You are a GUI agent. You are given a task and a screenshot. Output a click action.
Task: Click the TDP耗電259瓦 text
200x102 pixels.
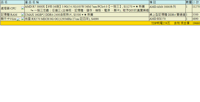pyautogui.click(x=161, y=23)
